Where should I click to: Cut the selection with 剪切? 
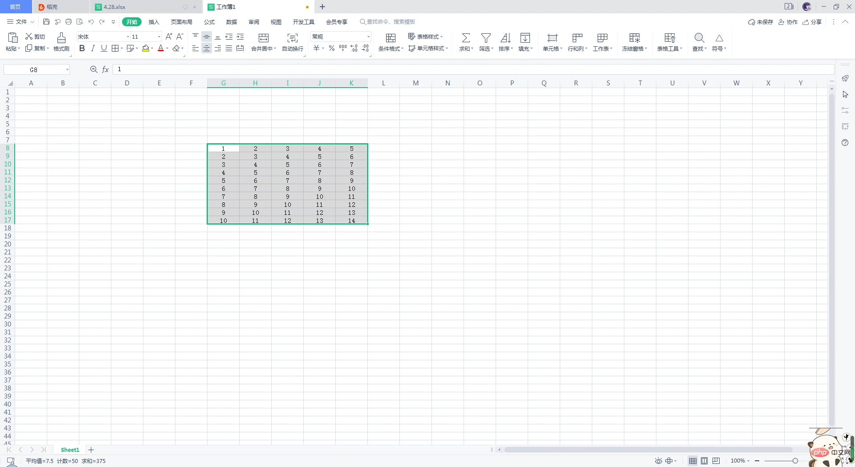35,36
